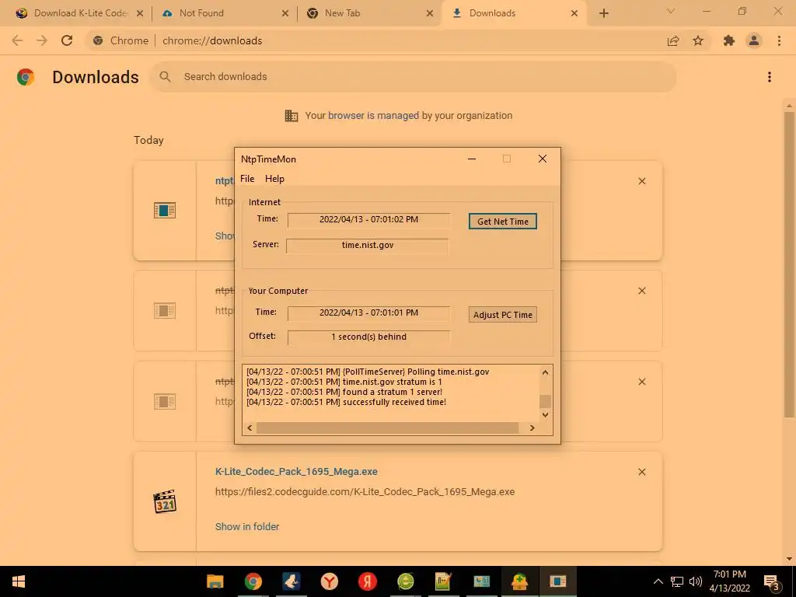Open the files2.codecguide.com download URL
The width and height of the screenshot is (796, 597).
click(365, 492)
